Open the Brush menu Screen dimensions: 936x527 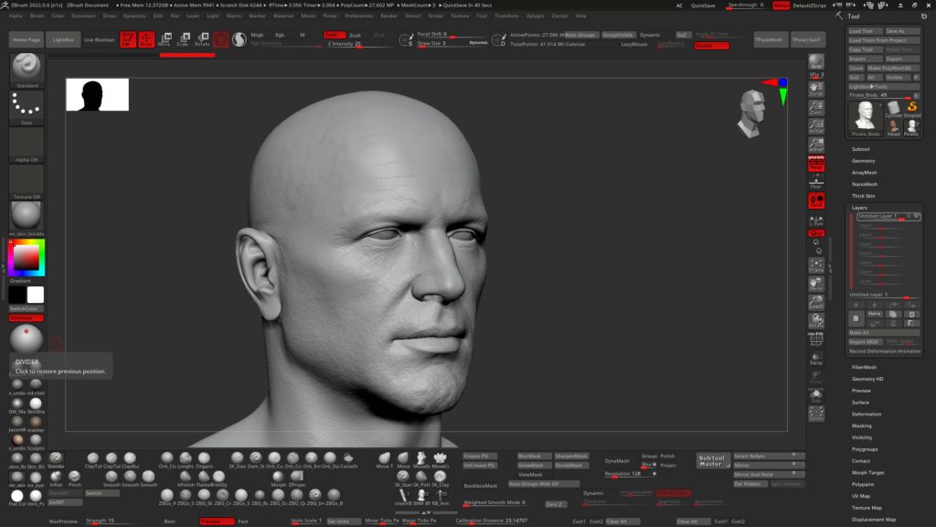[37, 16]
